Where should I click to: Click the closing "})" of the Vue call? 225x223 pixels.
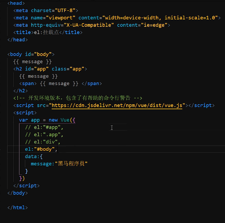click(x=22, y=179)
